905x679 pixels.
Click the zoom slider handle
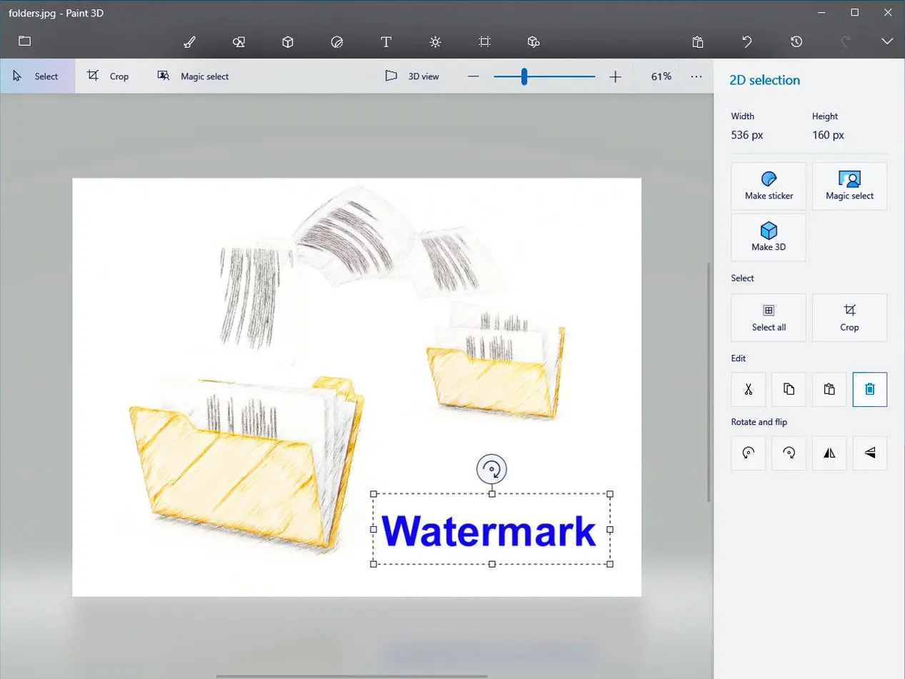click(524, 76)
